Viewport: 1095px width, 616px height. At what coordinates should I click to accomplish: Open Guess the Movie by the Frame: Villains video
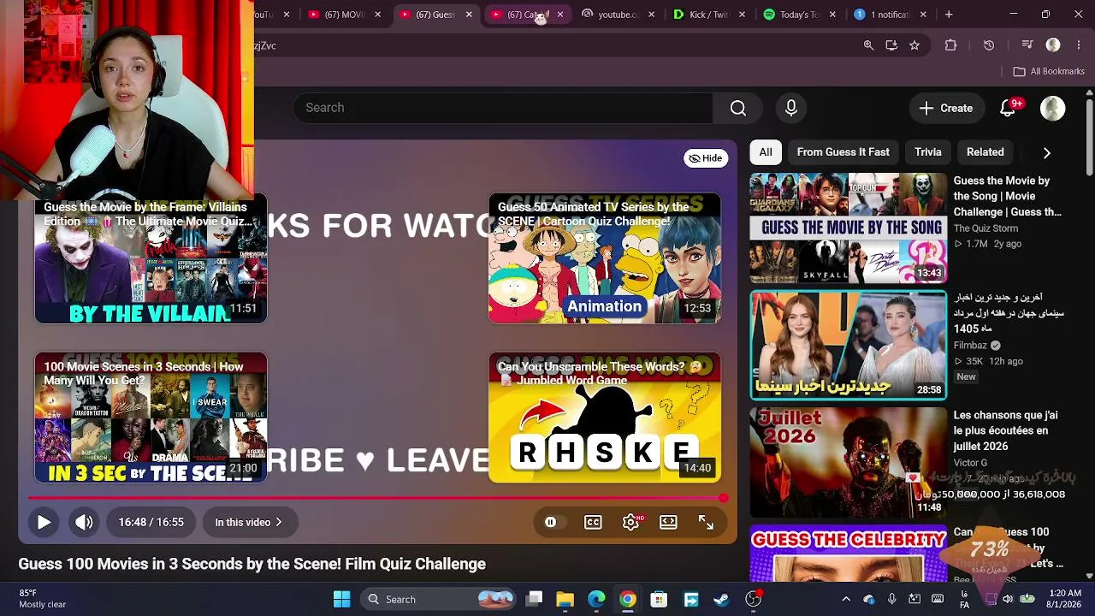(151, 258)
